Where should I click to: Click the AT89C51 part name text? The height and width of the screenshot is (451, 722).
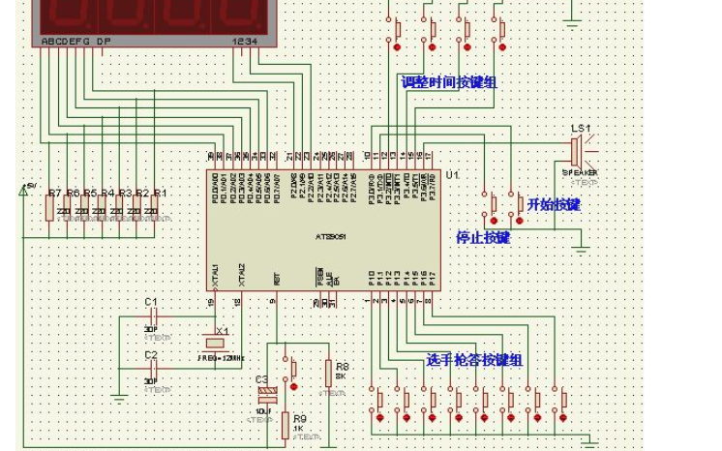tap(331, 237)
